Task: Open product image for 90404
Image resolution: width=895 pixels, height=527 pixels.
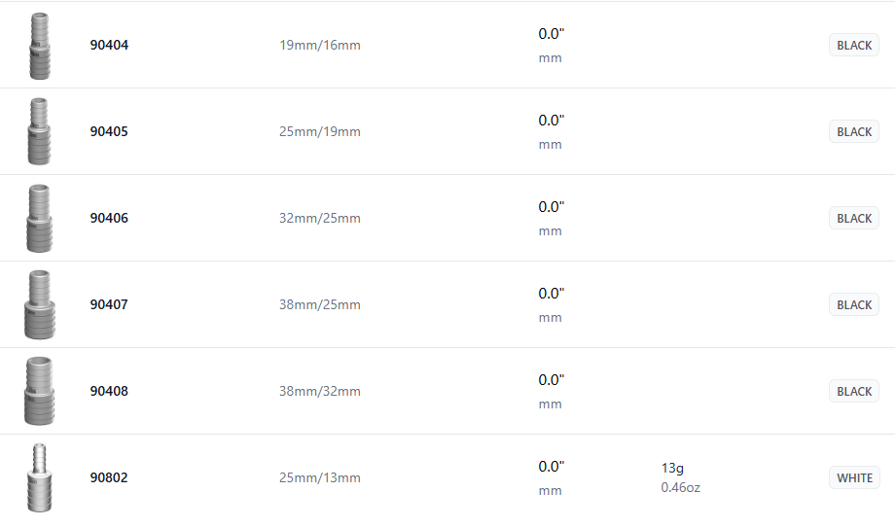Action: tap(39, 46)
